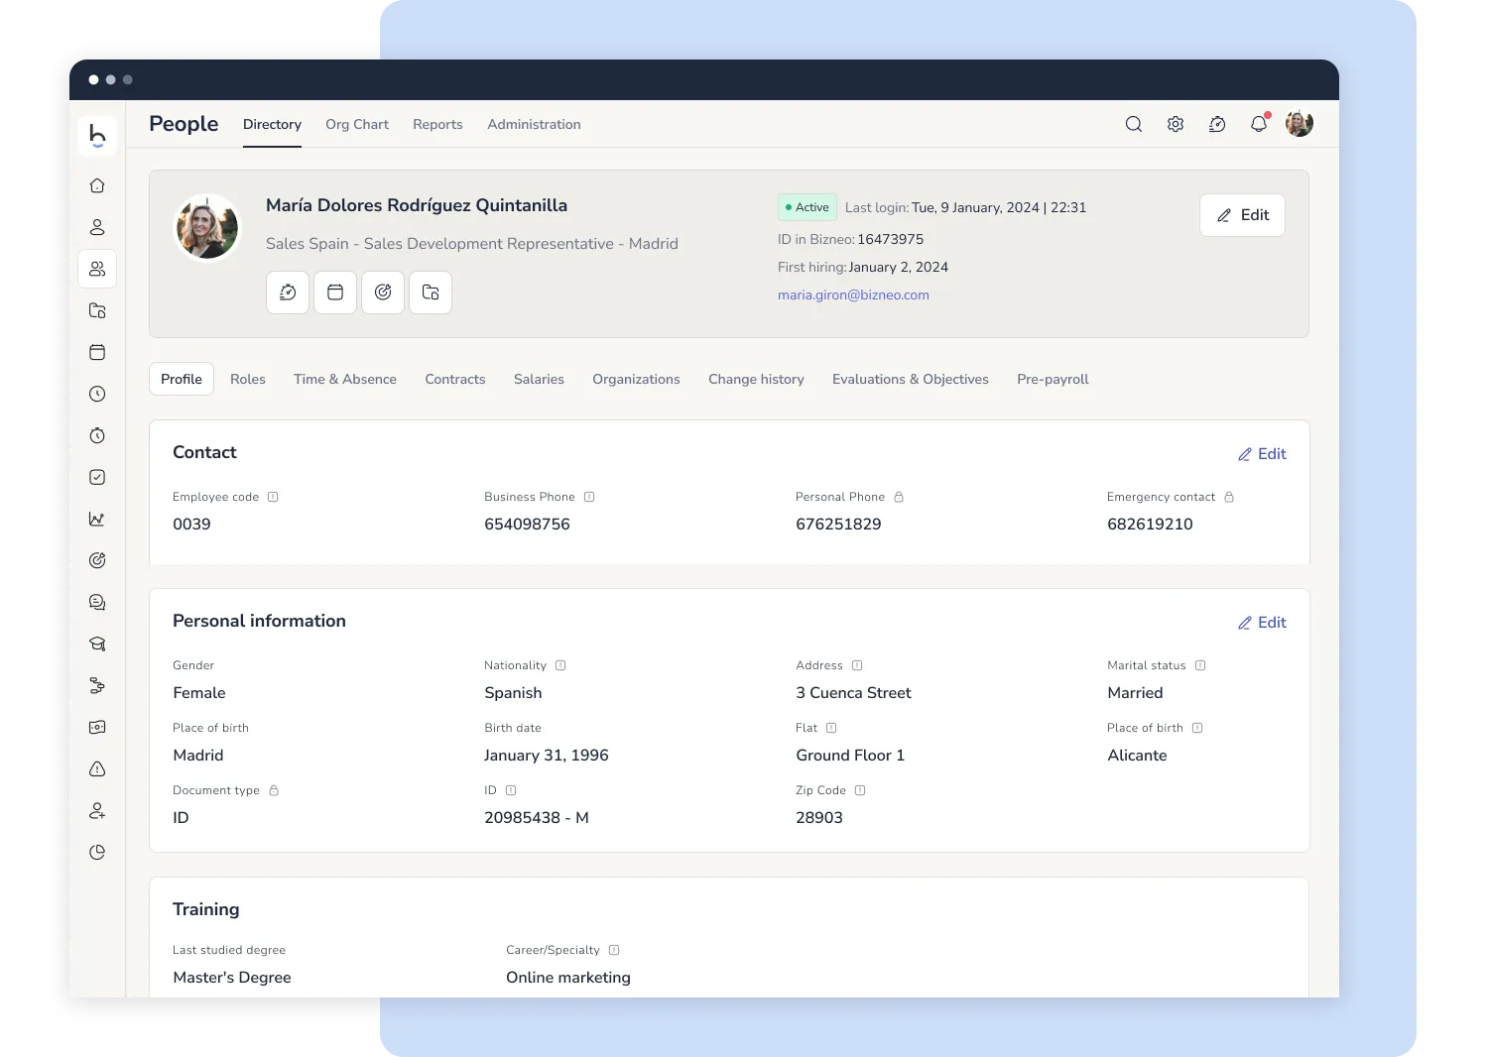Click the lock icon beside Personal Phone
The height and width of the screenshot is (1057, 1488).
[x=899, y=497]
